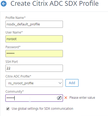Click the Profile Name* label
The width and height of the screenshot is (108, 116).
tap(15, 18)
